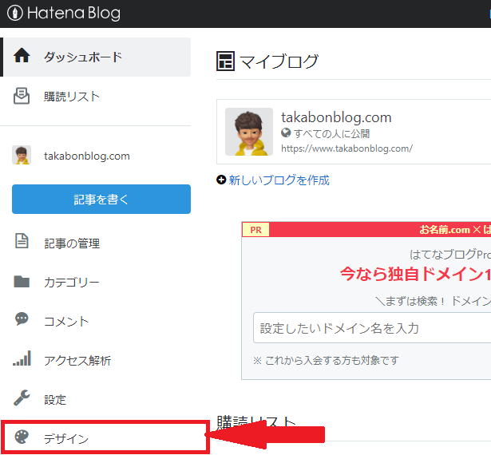491x455 pixels.
Task: Click the plus icon beside 新しいブログを作成
Action: pos(221,180)
